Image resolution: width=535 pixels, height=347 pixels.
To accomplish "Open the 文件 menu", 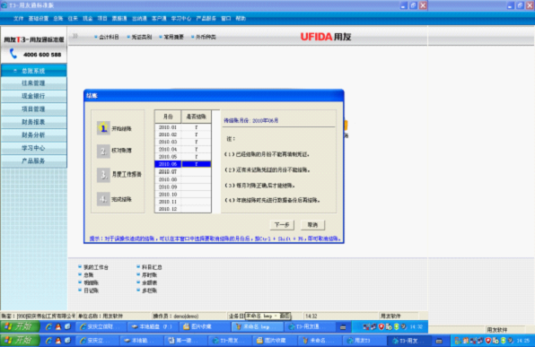I will click(19, 19).
